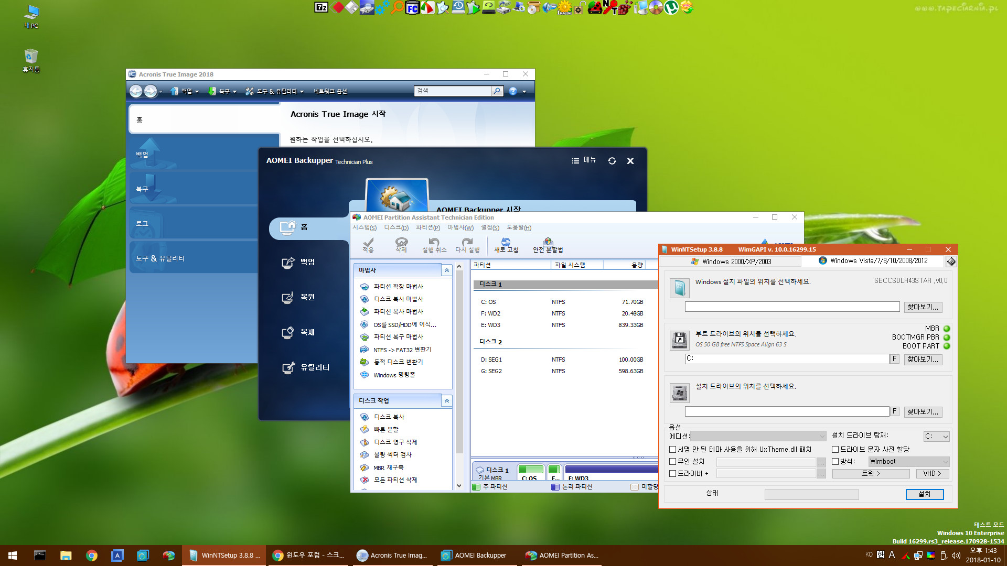Open 휴지통 recycle bin desktop icon
Screen dimensions: 1007x566
pyautogui.click(x=31, y=60)
